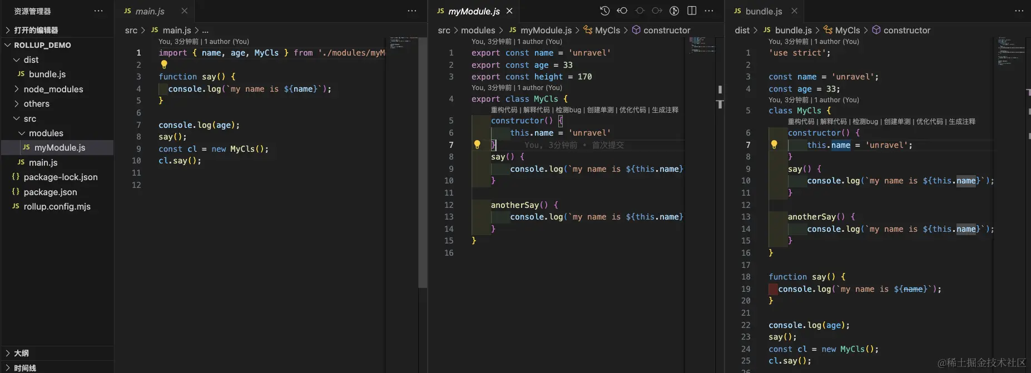The width and height of the screenshot is (1031, 373).
Task: Expand the 时间线 timeline section
Action: 8,368
